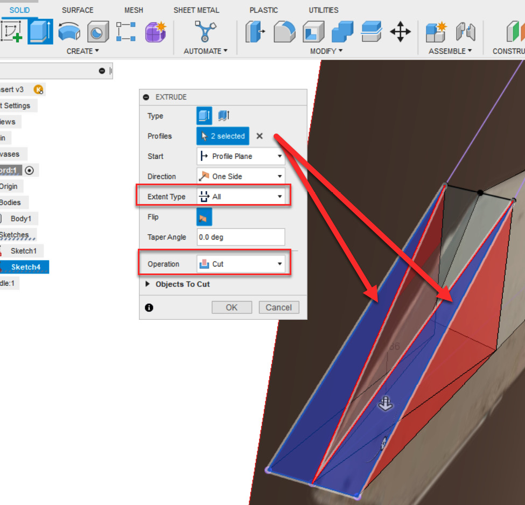This screenshot has height=505, width=525.
Task: Change the Operation Cut dropdown
Action: click(241, 264)
